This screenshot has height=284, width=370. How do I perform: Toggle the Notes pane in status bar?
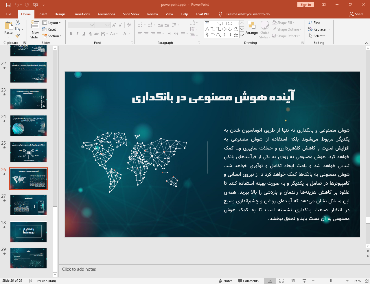click(x=226, y=281)
